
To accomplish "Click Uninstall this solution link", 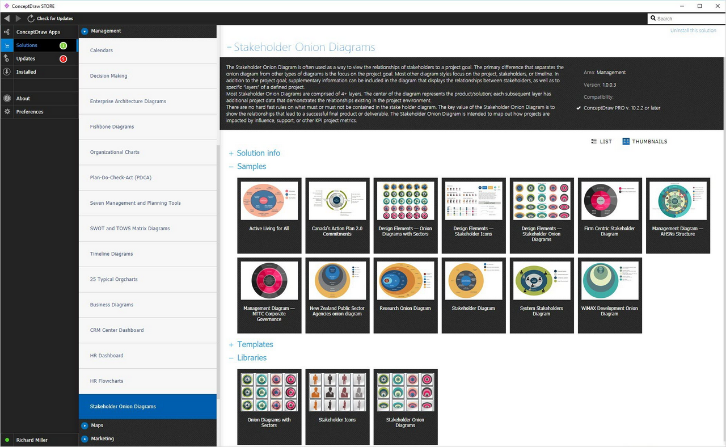I will coord(693,31).
